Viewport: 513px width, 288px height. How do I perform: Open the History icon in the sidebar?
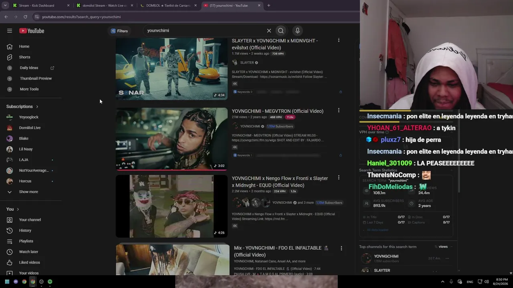(x=10, y=230)
